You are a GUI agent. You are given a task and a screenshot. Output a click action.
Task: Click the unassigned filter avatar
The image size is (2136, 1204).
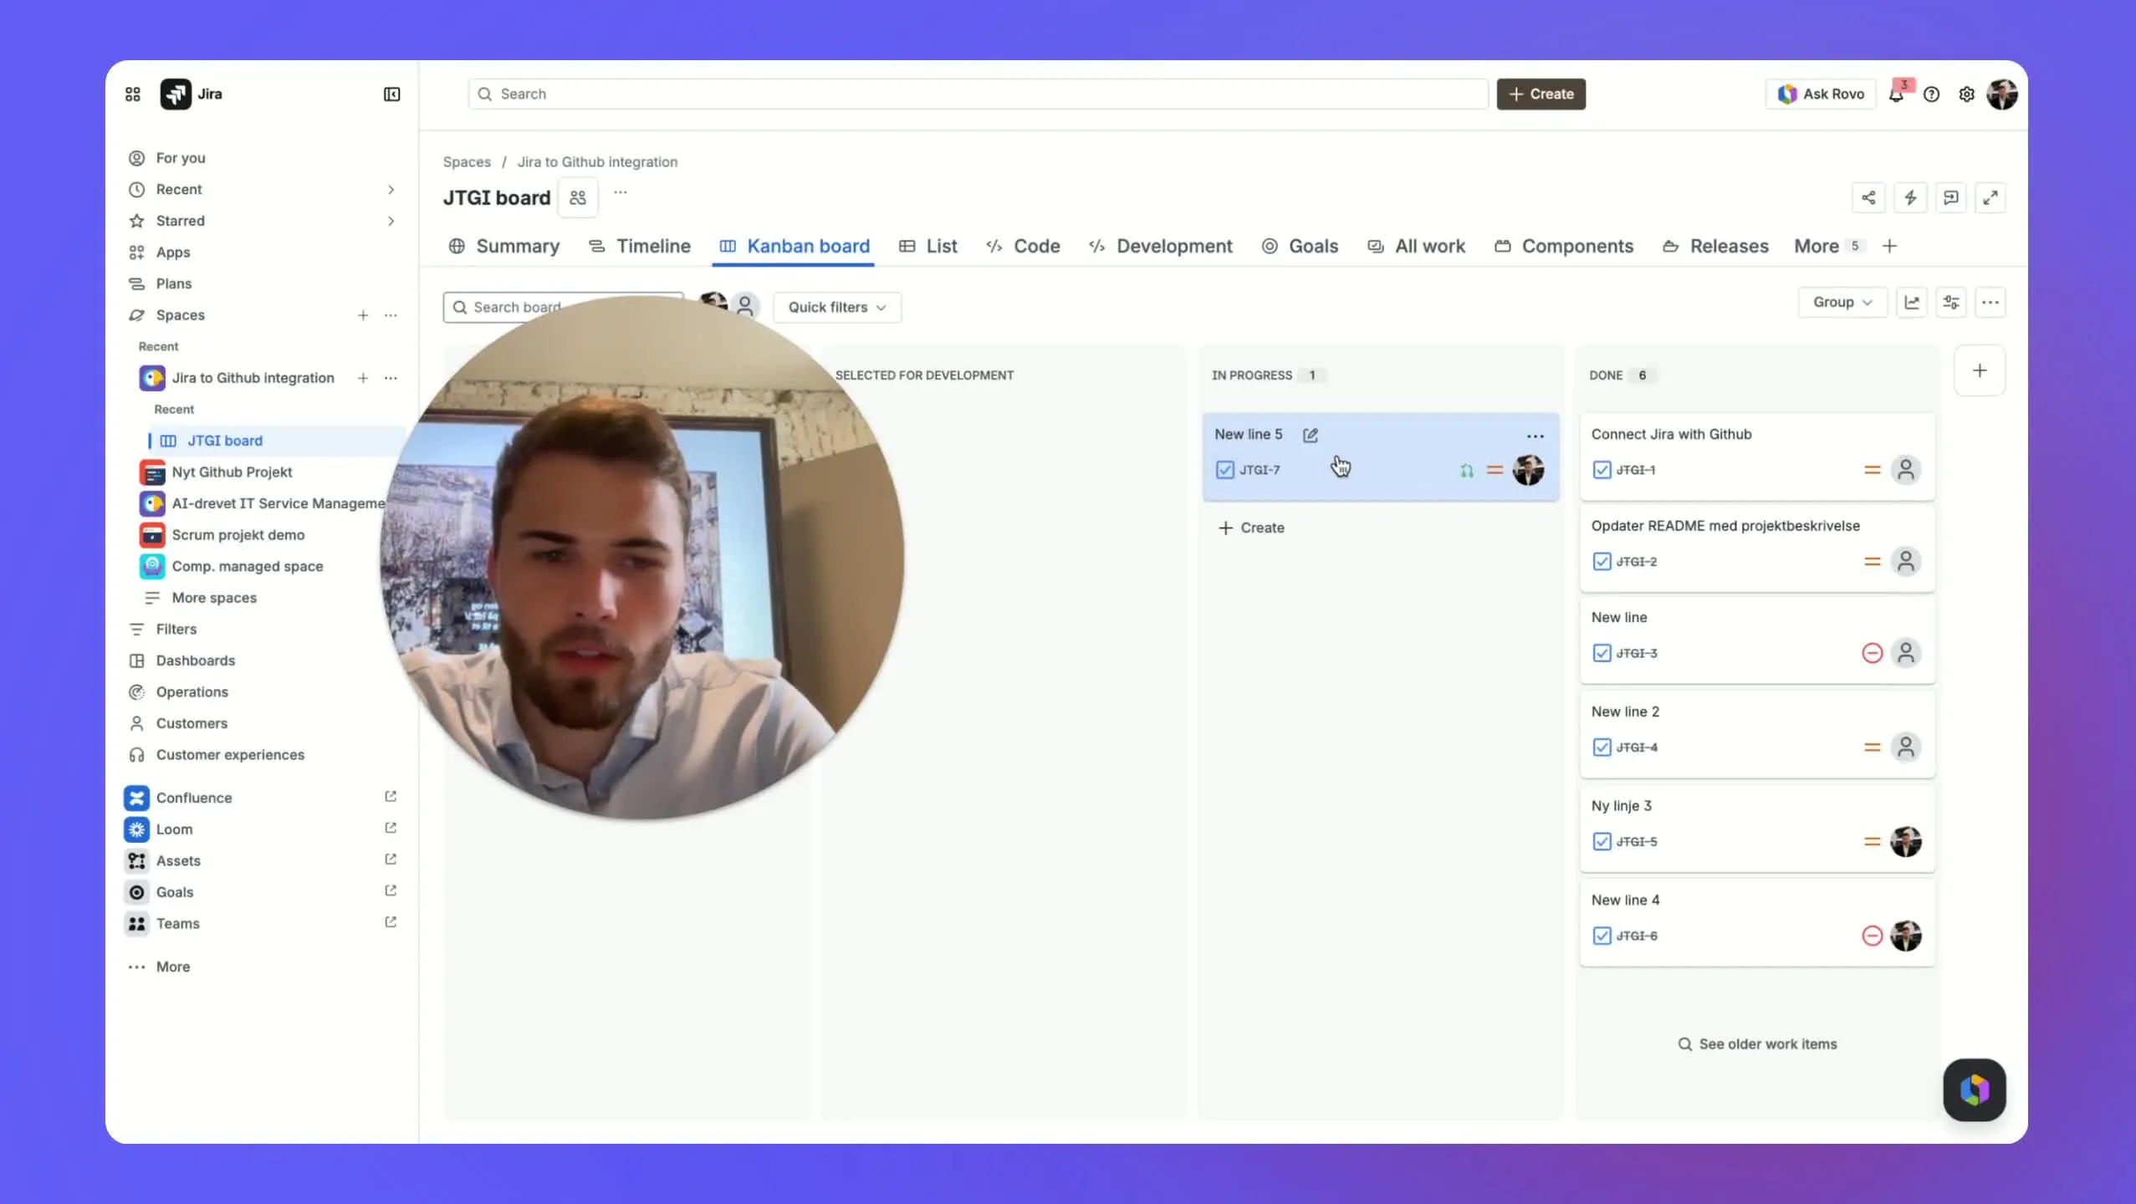coord(745,306)
